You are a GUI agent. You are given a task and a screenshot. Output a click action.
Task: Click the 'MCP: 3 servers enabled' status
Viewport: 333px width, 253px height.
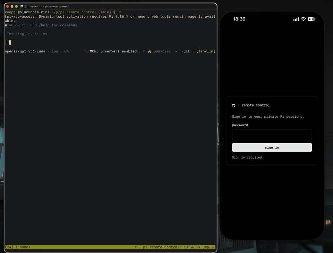(113, 51)
